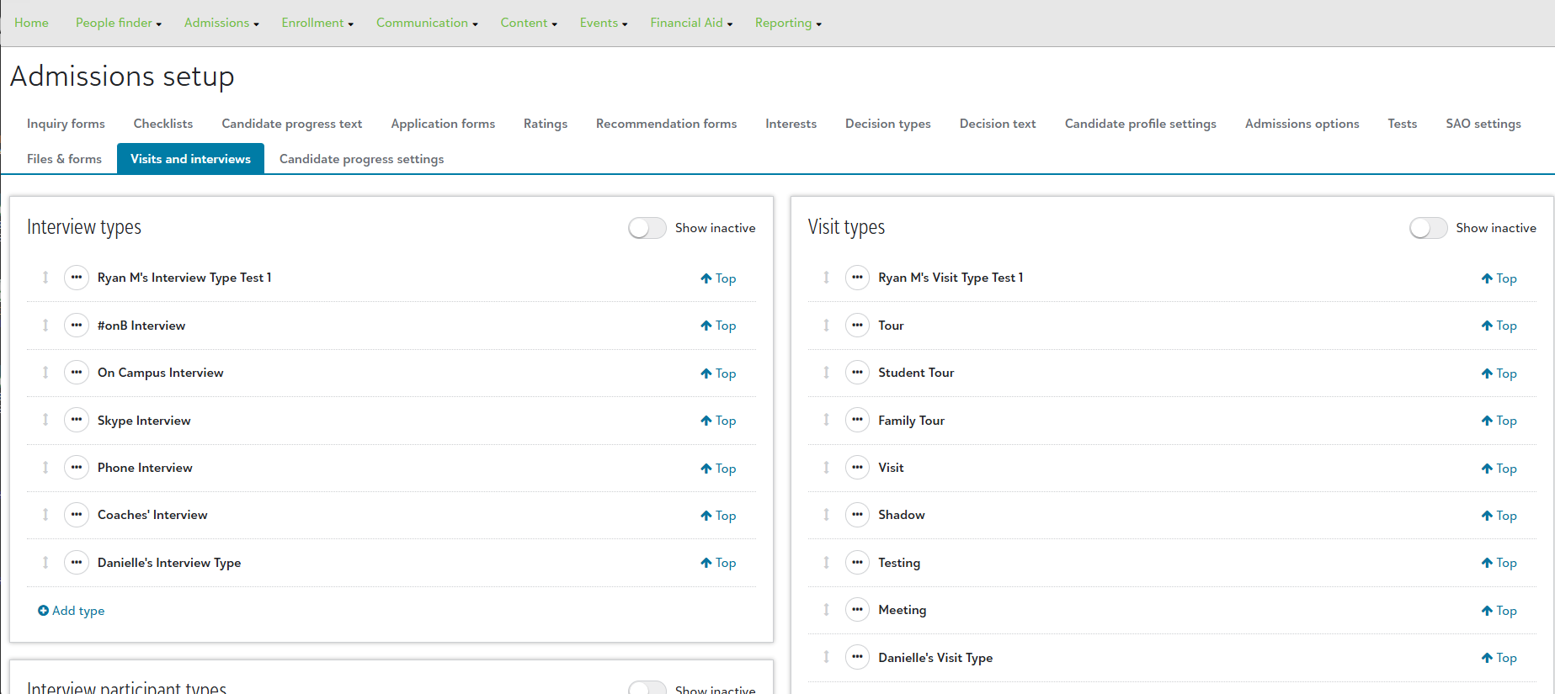Open the Interests tab
Image resolution: width=1555 pixels, height=694 pixels.
tap(791, 124)
